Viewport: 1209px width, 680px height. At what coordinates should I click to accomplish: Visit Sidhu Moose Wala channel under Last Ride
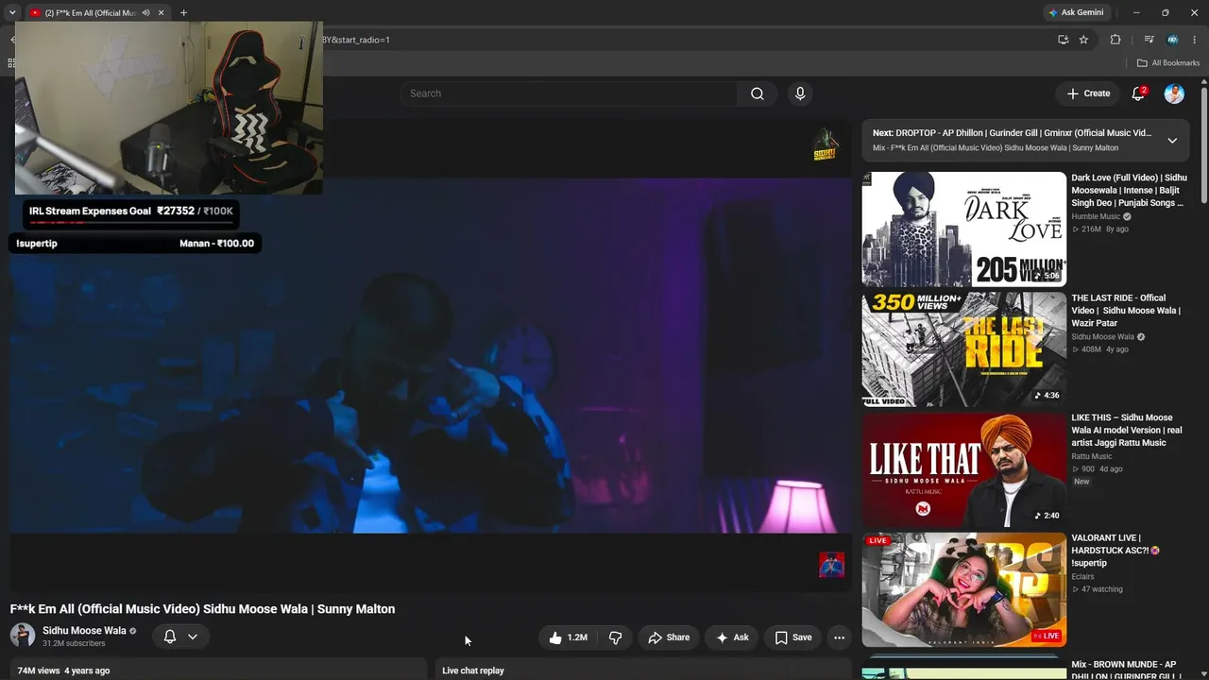[1102, 336]
